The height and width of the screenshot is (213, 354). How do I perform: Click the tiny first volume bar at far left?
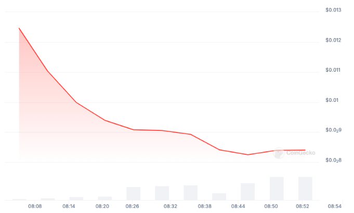[x=19, y=199]
